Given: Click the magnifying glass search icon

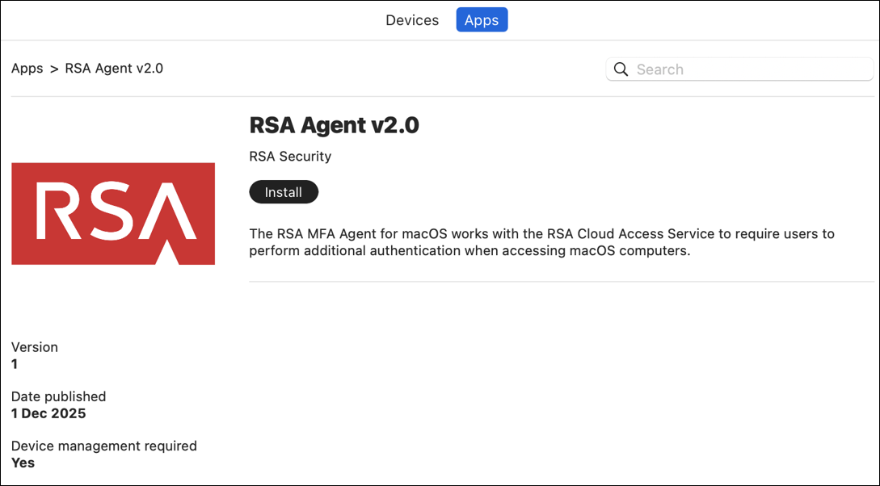Looking at the screenshot, I should tap(621, 69).
